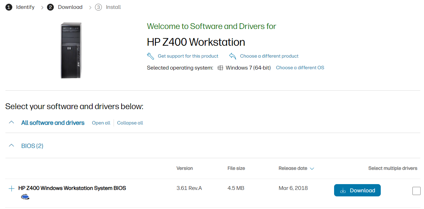The image size is (424, 209).
Task: Click HP Z400 Windows Workstation System BIOS title
Action: pos(72,188)
